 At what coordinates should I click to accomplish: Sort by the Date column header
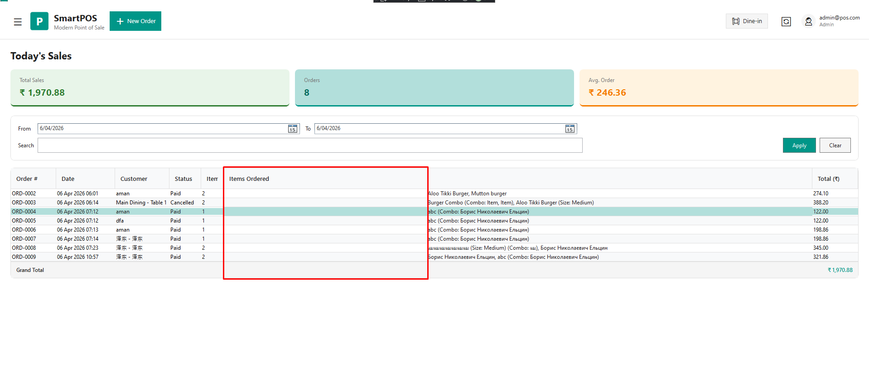tap(68, 179)
